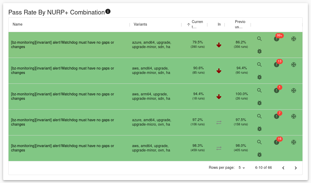Click the alert icon with badge 13

click(x=277, y=65)
